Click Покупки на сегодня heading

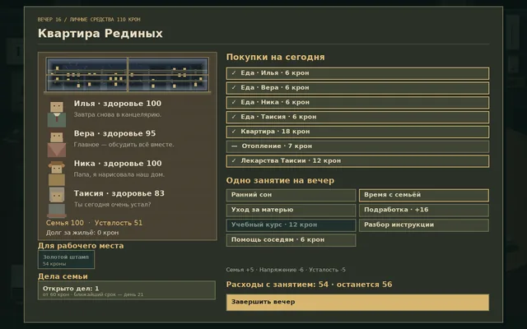[x=275, y=57]
